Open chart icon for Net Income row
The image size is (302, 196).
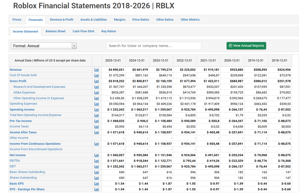[x=97, y=155]
